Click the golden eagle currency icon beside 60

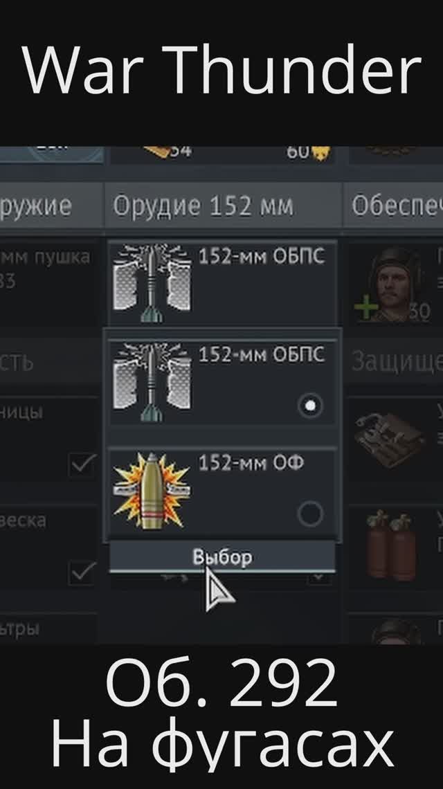[320, 152]
